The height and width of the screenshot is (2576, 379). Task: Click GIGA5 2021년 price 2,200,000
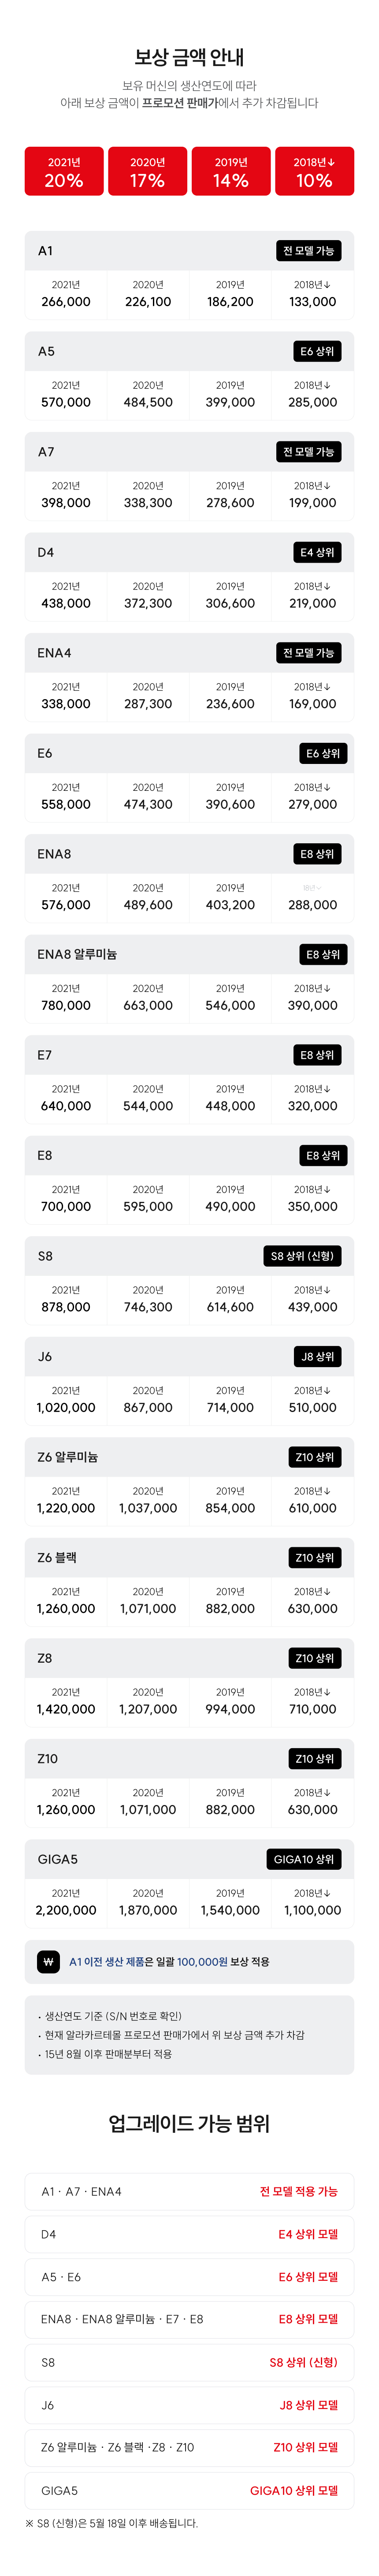[x=66, y=1909]
